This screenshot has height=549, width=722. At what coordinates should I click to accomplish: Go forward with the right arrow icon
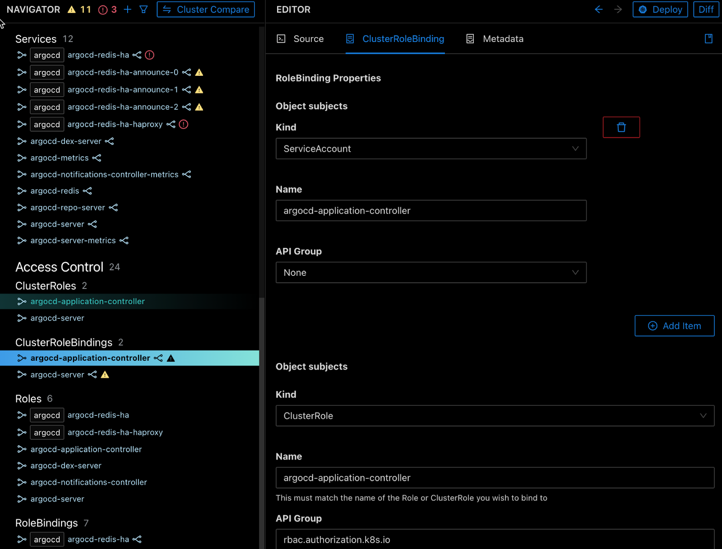tap(618, 9)
